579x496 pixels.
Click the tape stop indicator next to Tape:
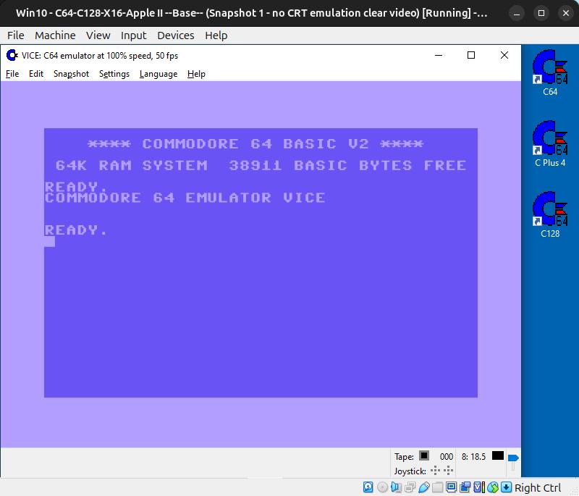click(x=424, y=455)
